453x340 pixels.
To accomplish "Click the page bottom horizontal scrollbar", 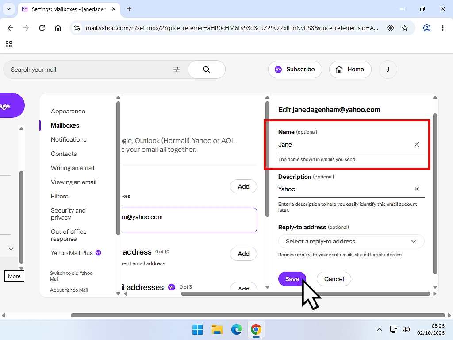I will pyautogui.click(x=258, y=315).
